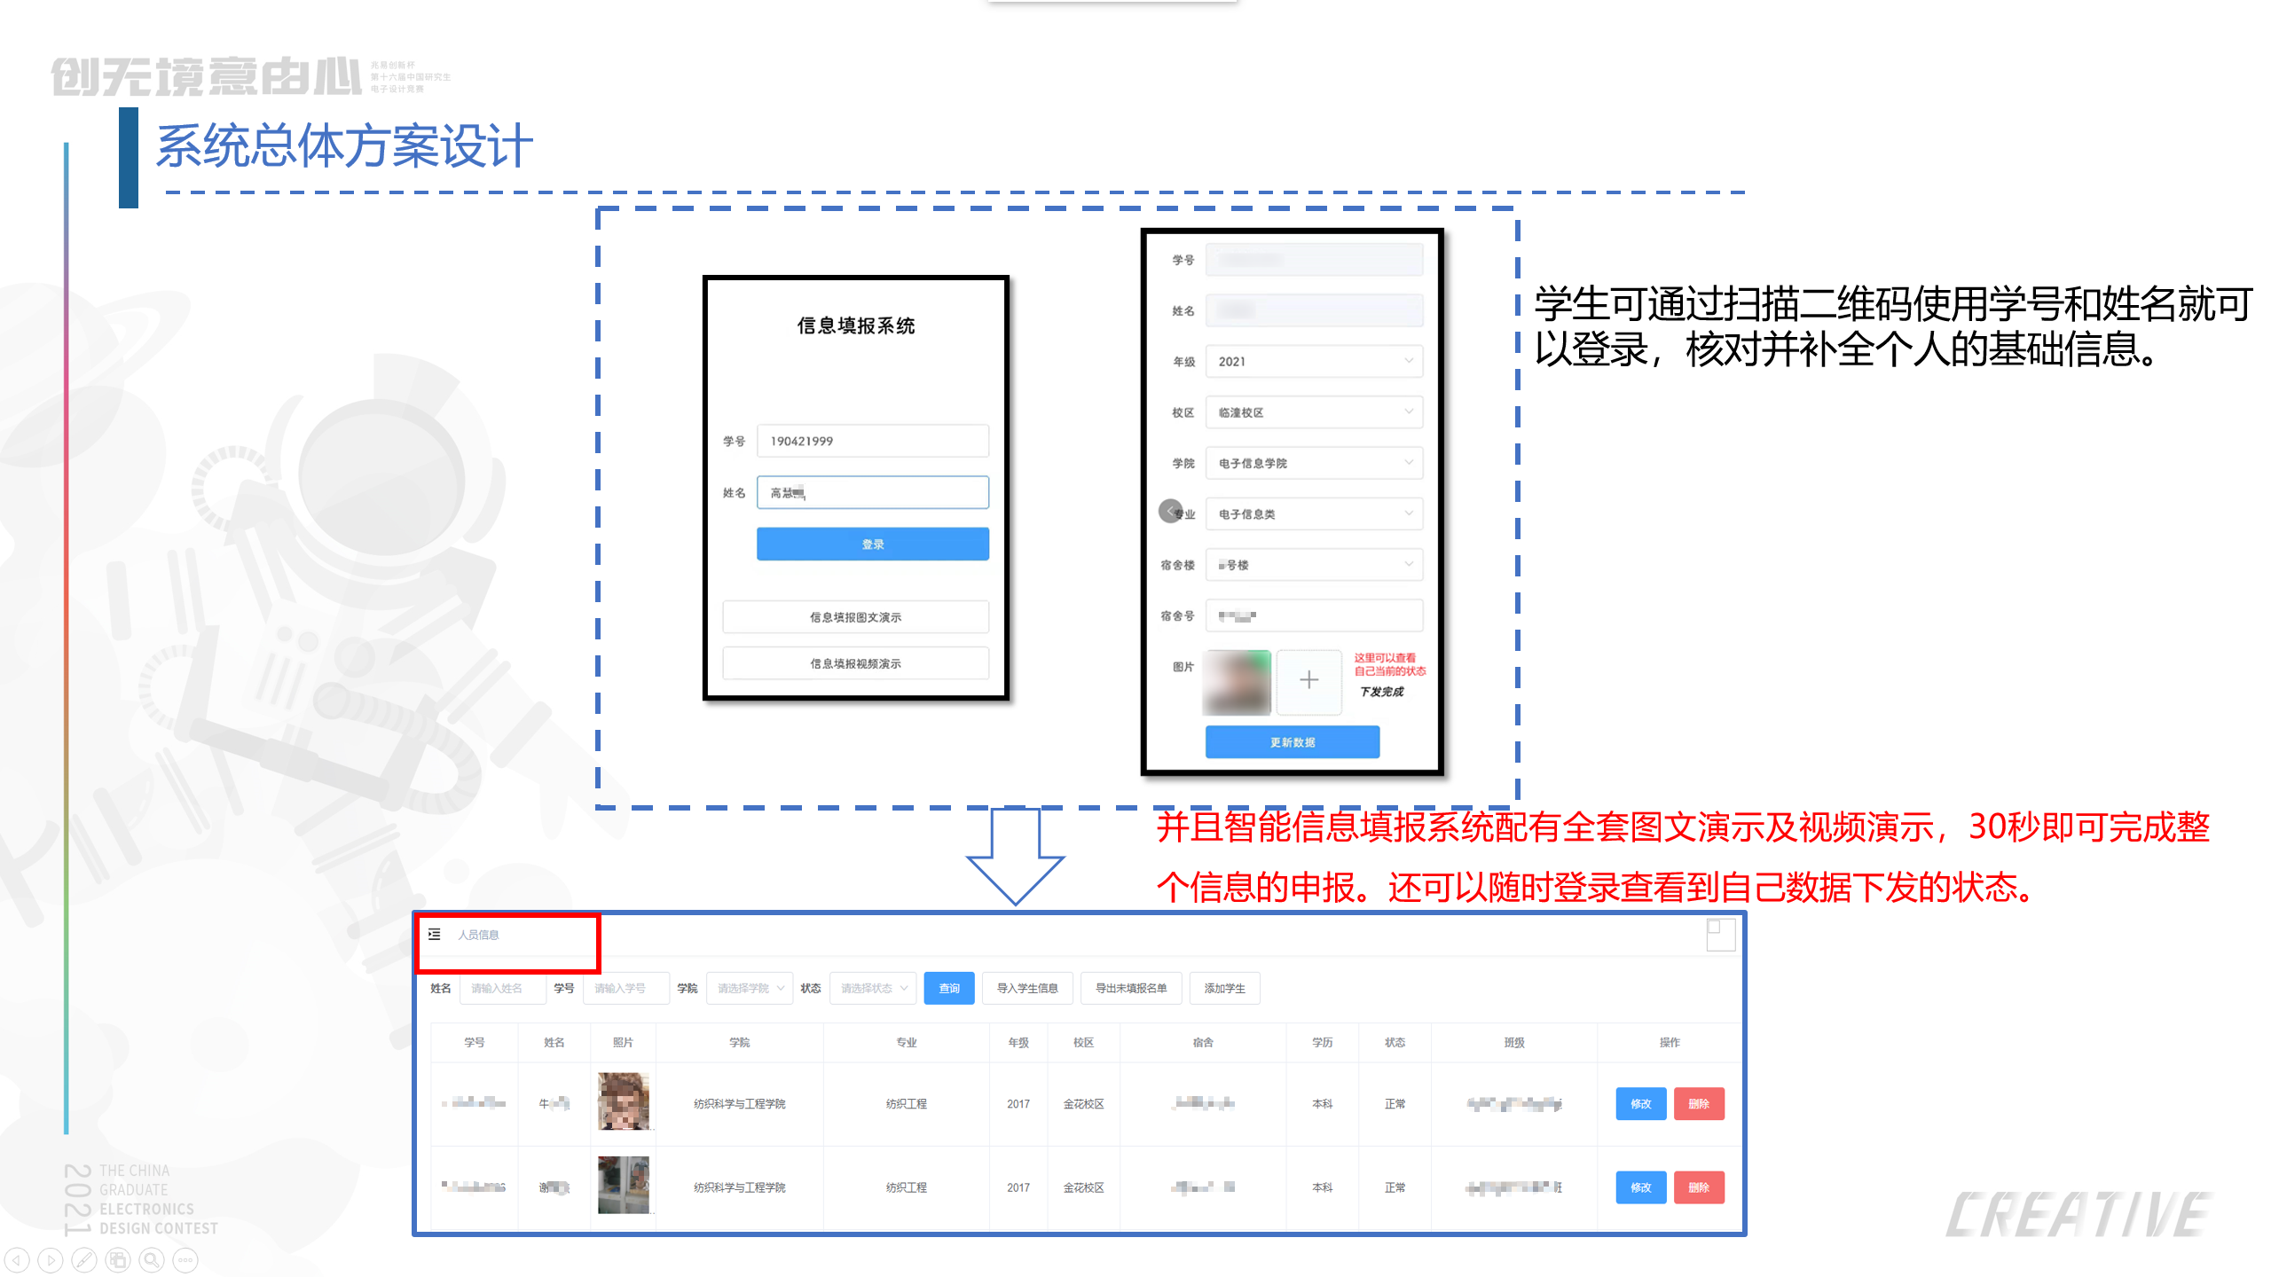Open the see-all-slides grid view
Viewport: 2271px width, 1277px height.
coord(118,1259)
